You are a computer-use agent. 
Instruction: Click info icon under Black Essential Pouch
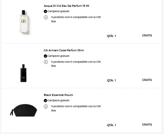coord(46,106)
